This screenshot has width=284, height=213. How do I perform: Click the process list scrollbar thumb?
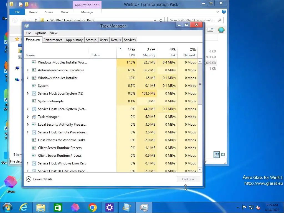coord(200,84)
